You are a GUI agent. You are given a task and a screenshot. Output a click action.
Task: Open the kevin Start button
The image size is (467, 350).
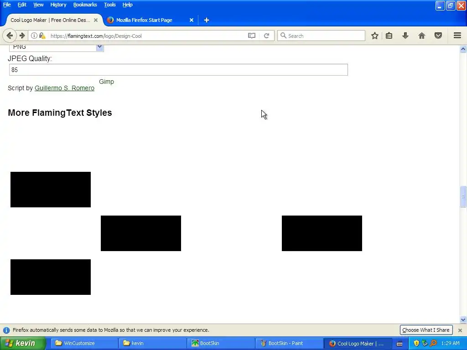click(x=23, y=343)
